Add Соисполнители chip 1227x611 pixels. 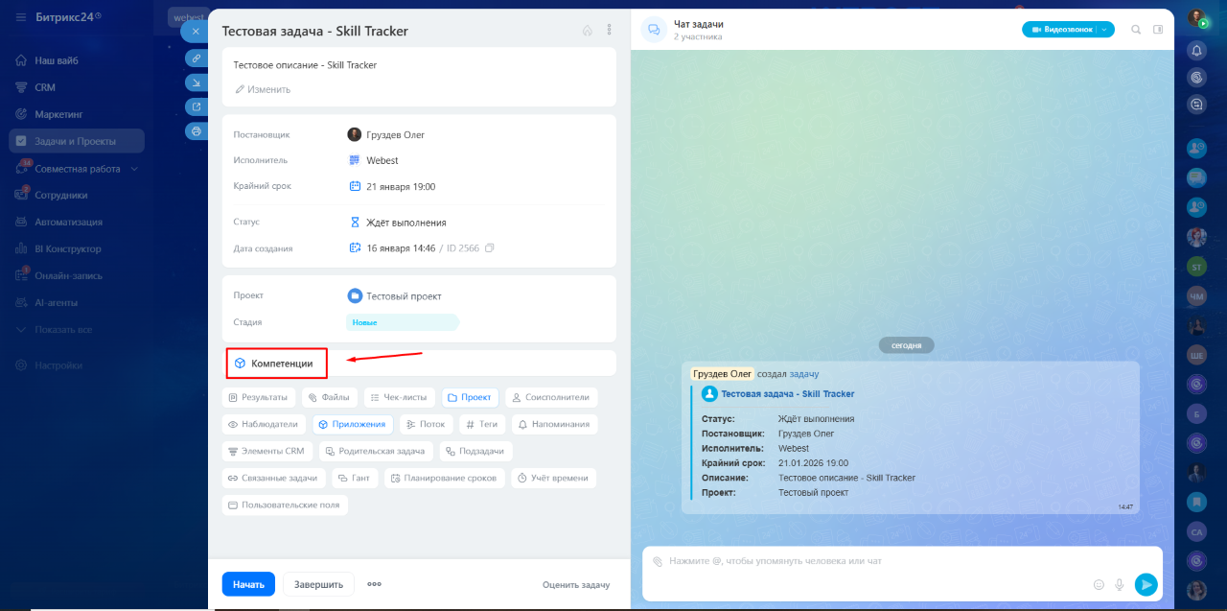click(550, 397)
